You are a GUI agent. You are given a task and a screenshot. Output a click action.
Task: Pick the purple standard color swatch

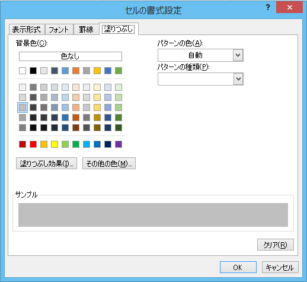[119, 144]
